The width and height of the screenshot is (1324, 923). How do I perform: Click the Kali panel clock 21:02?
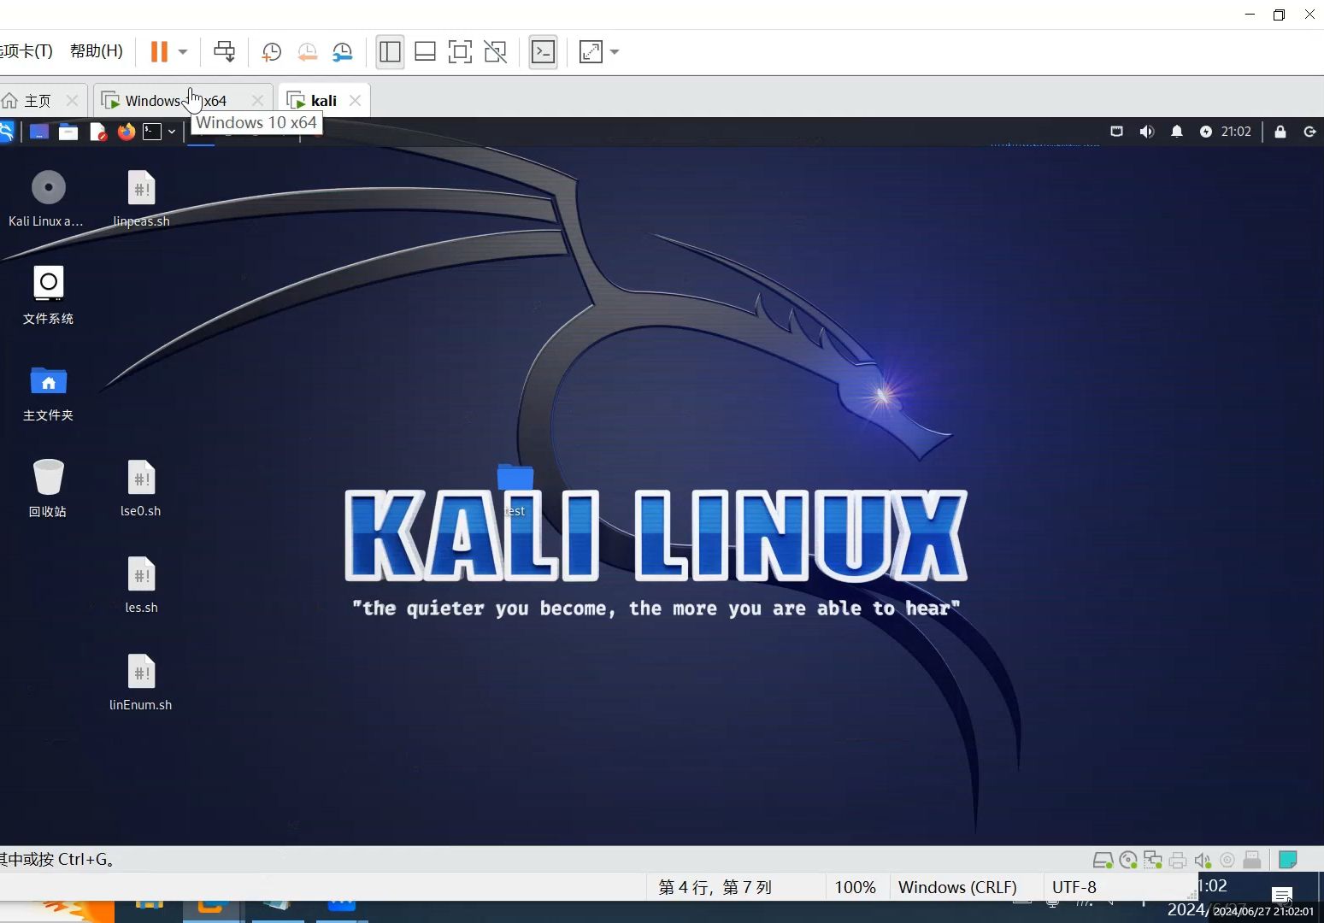click(1236, 132)
